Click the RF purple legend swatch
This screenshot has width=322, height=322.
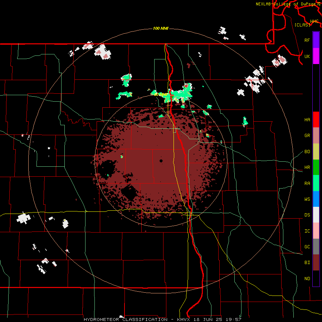click(316, 40)
